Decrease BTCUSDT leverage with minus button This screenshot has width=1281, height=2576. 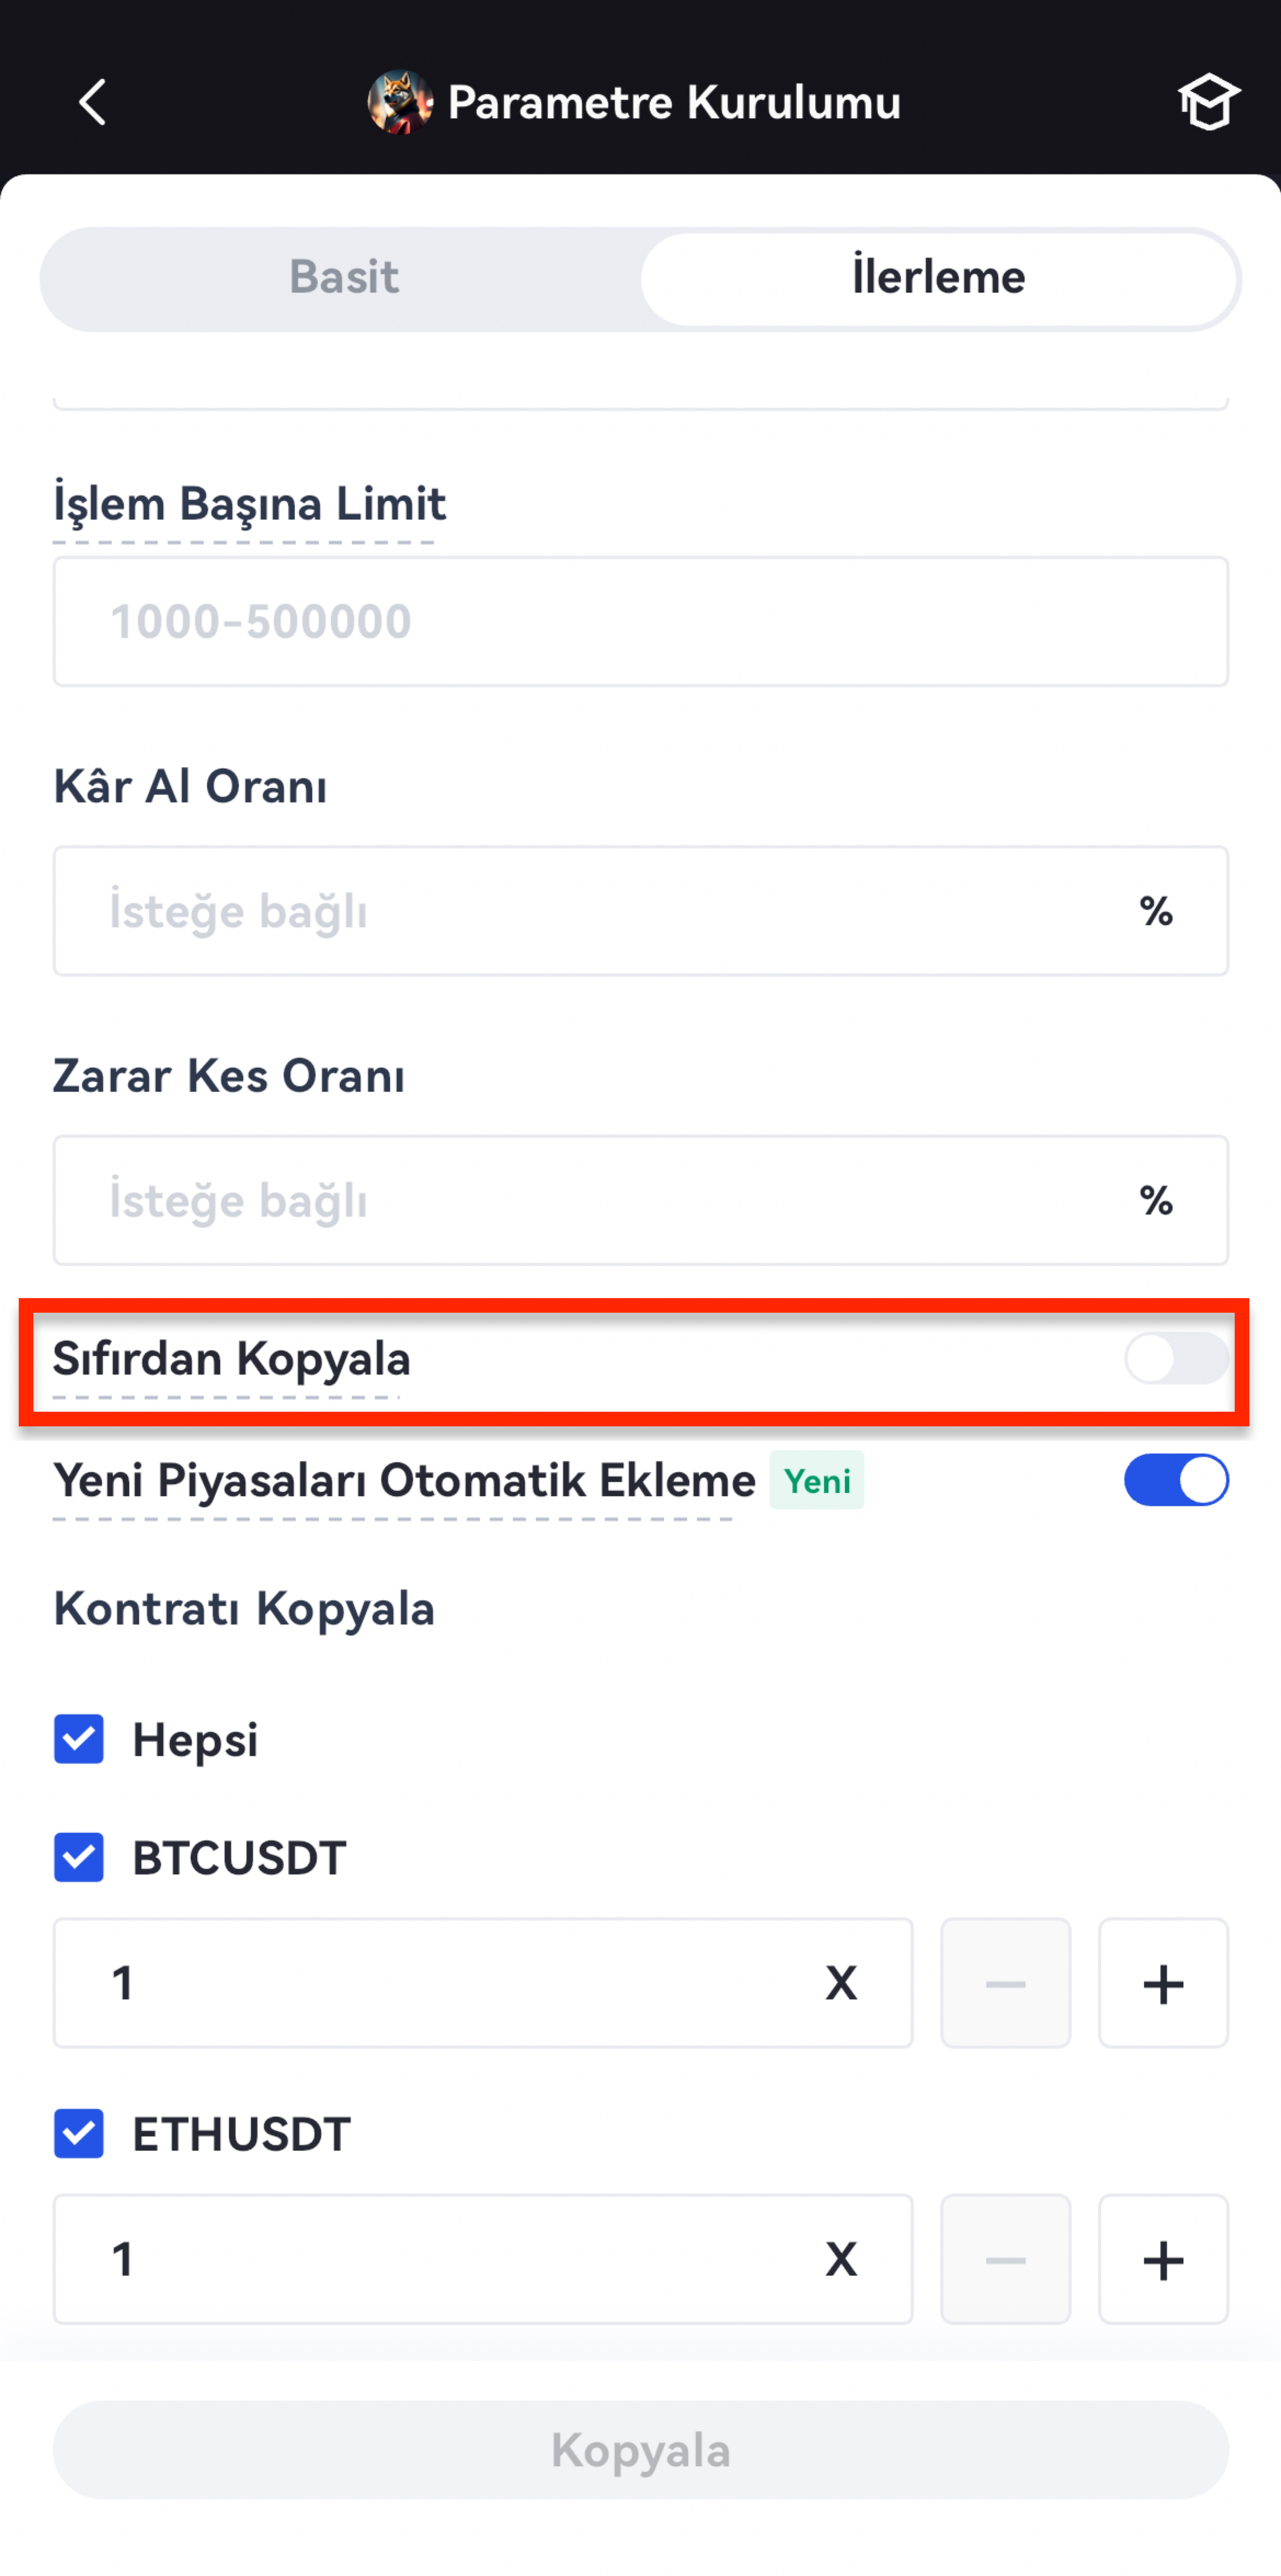(x=1005, y=1983)
